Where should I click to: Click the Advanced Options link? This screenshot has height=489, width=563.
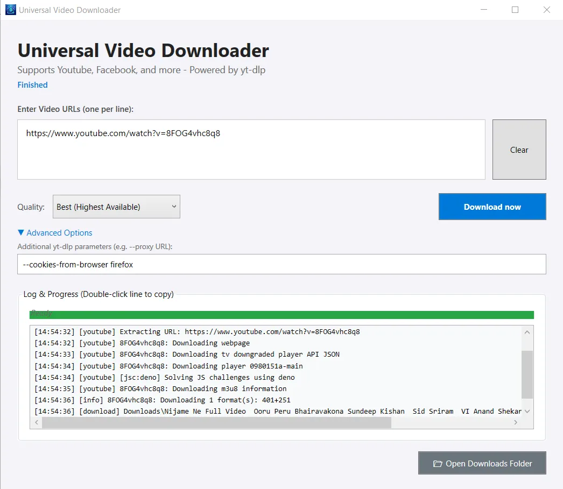click(x=59, y=233)
